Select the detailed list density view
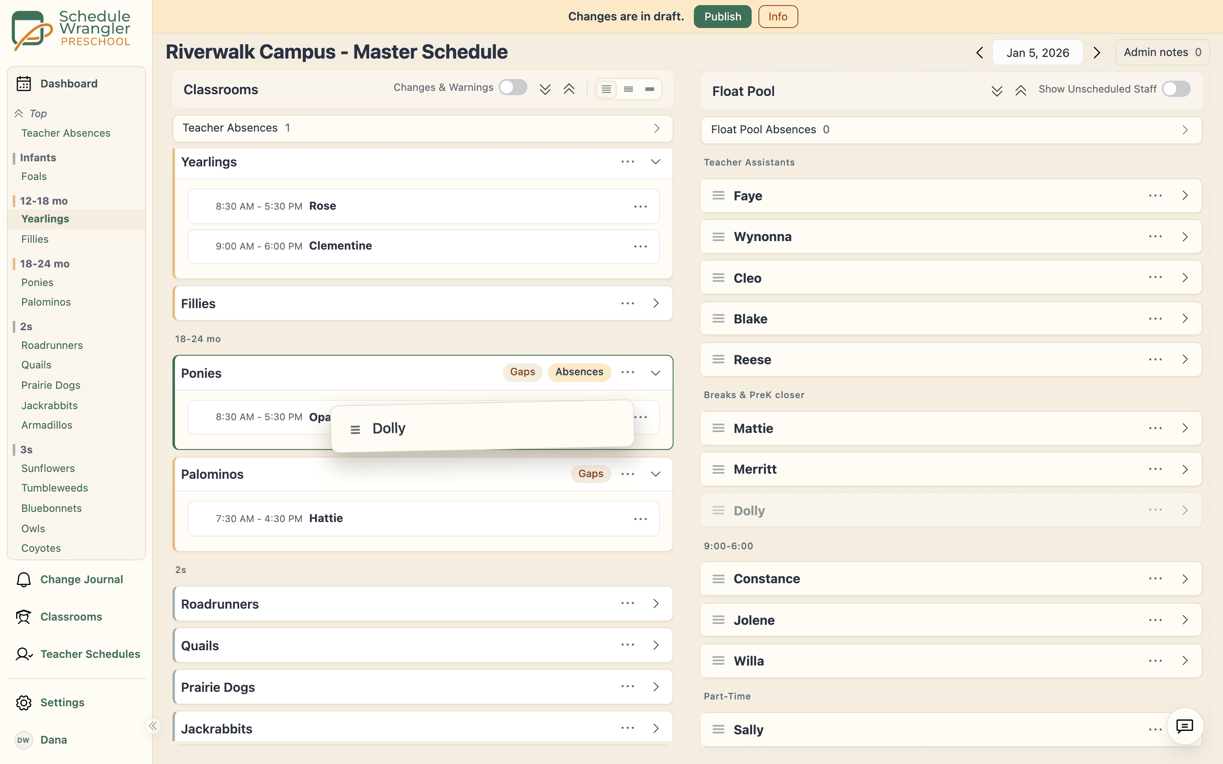Screen dimensions: 1223x764 (x=606, y=90)
